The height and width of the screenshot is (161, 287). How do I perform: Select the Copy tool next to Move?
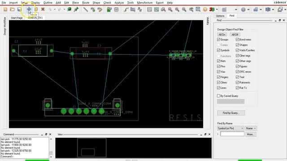pyautogui.click(x=36, y=9)
